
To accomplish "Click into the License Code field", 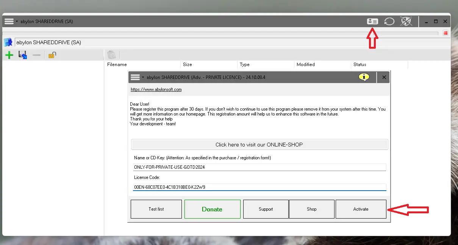I will pyautogui.click(x=259, y=187).
